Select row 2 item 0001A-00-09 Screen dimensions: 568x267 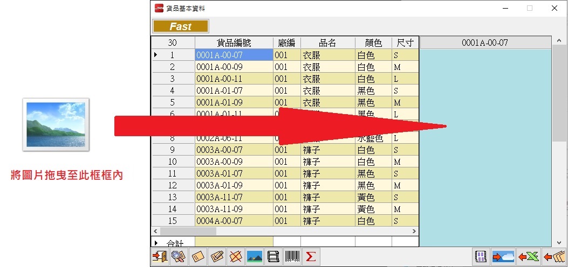tap(234, 67)
